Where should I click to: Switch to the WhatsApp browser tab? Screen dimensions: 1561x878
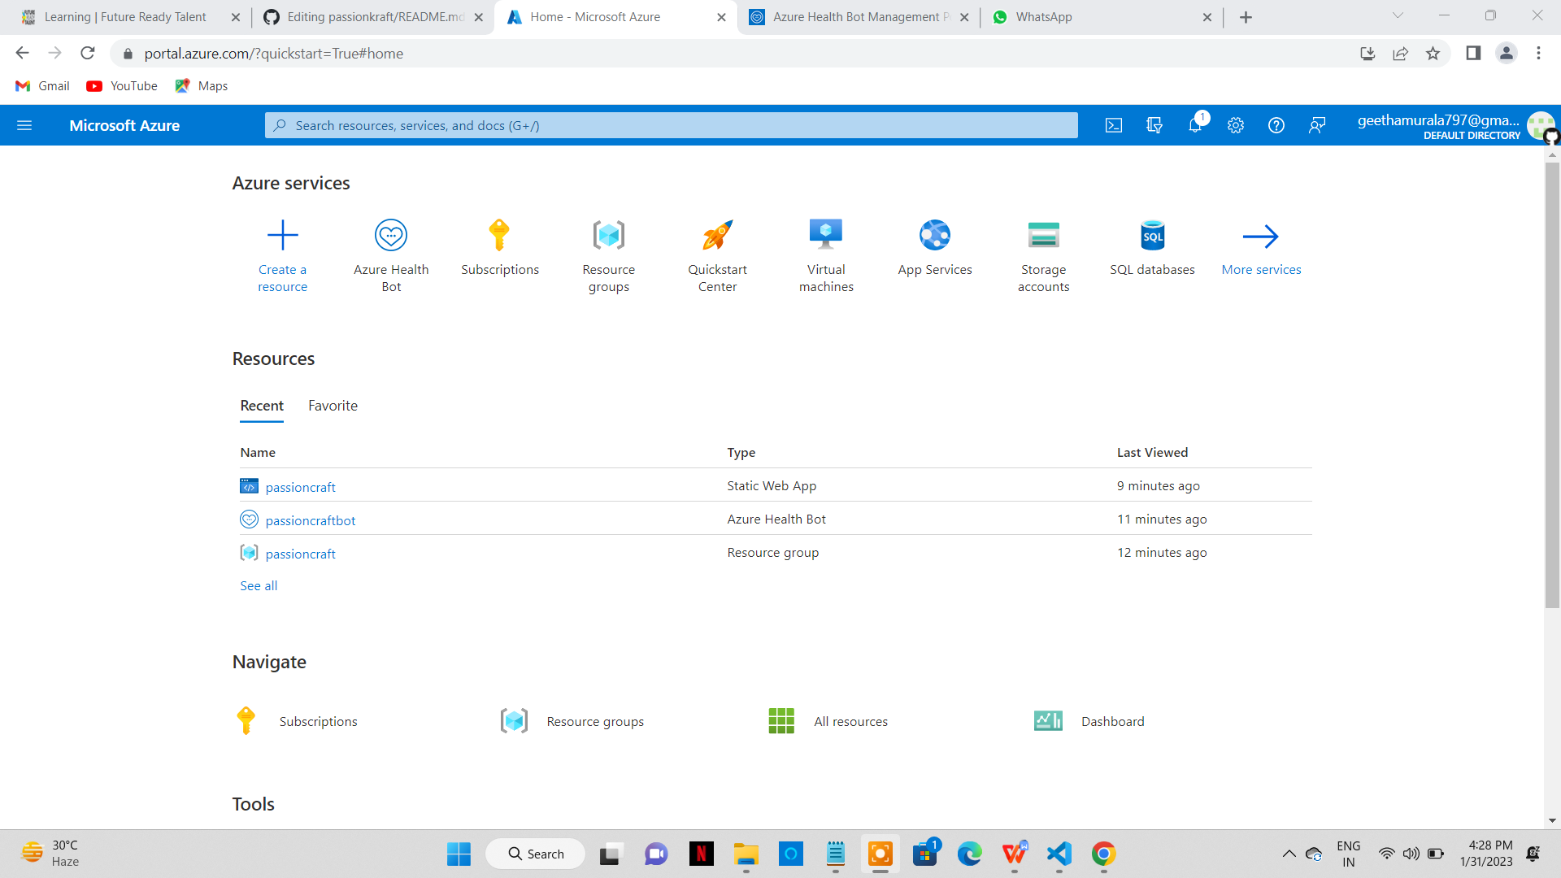coord(1044,16)
